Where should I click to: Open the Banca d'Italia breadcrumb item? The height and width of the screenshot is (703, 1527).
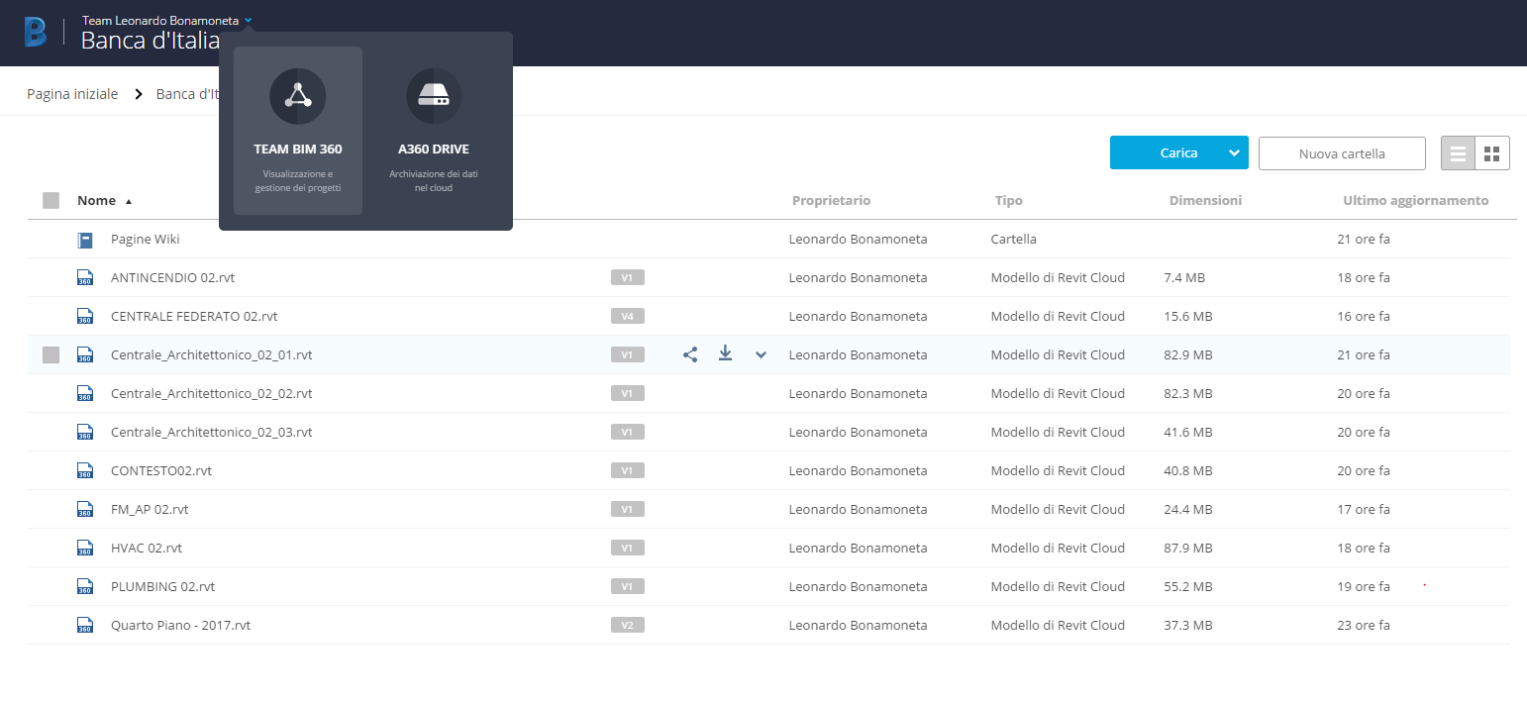187,93
